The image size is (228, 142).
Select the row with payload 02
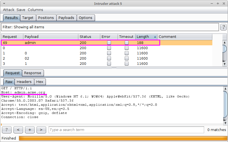107,59
